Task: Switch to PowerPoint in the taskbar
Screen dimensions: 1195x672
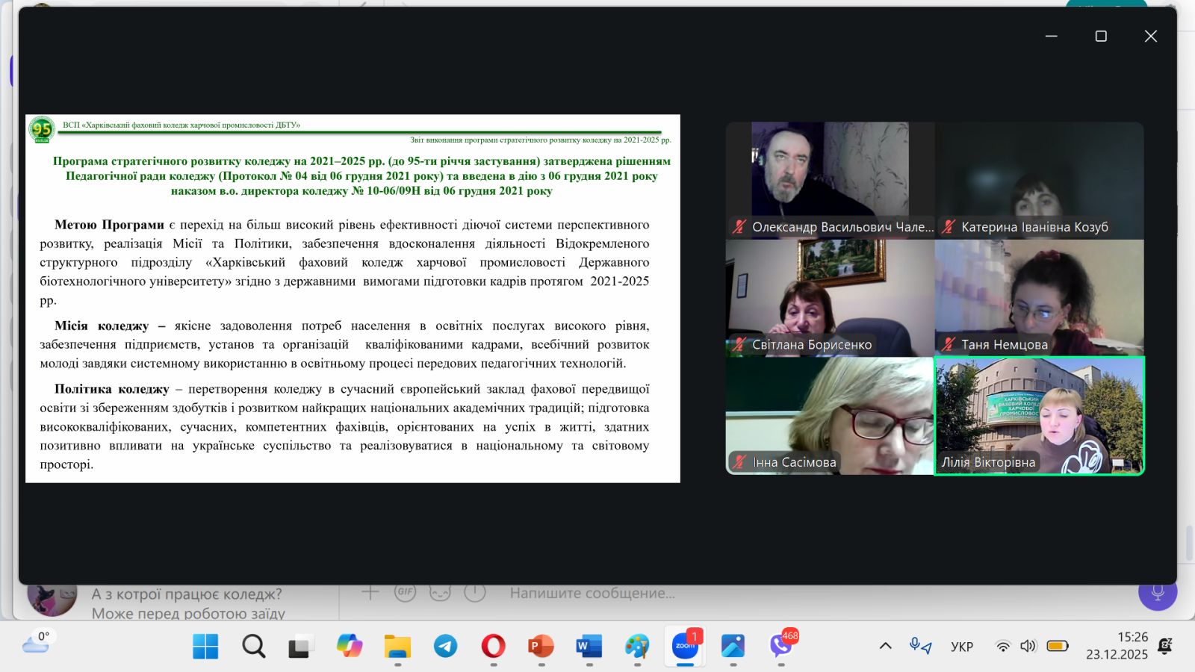Action: (541, 646)
